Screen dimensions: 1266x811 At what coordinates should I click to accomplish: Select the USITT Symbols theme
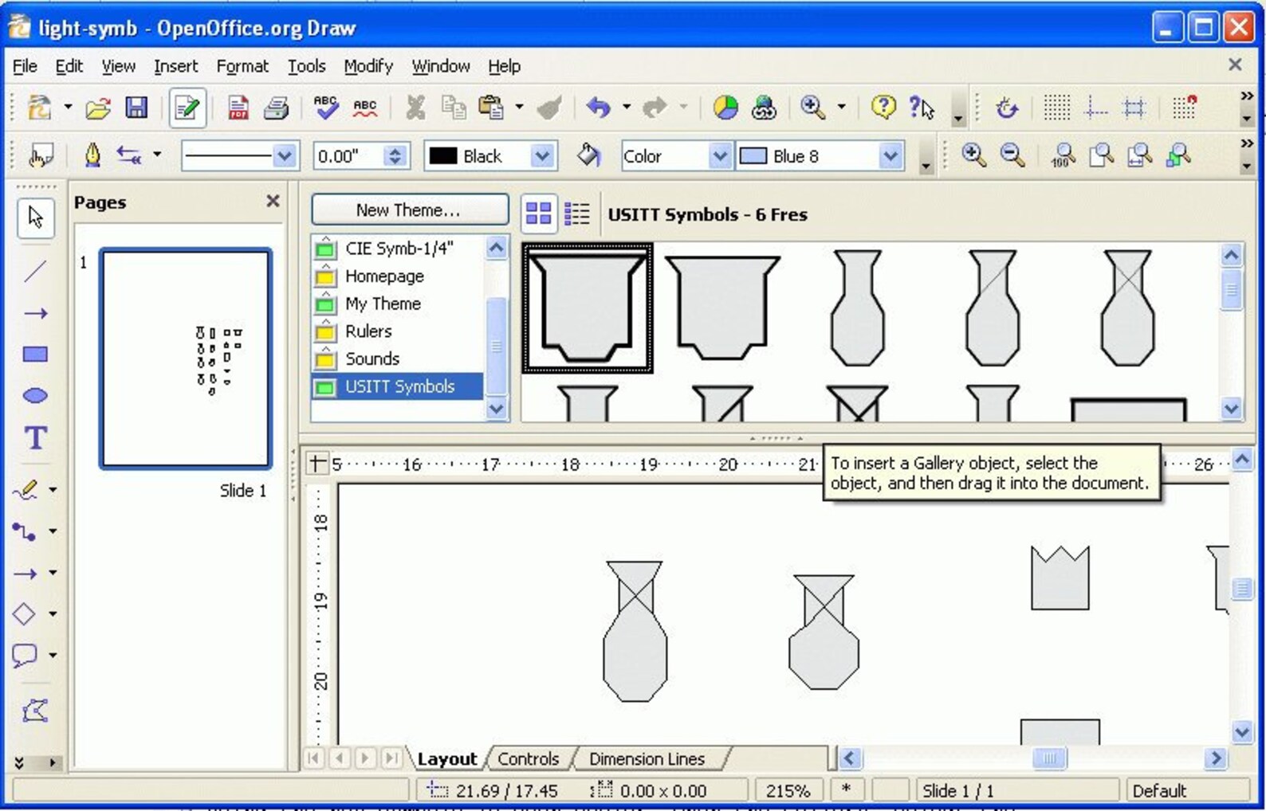tap(398, 386)
